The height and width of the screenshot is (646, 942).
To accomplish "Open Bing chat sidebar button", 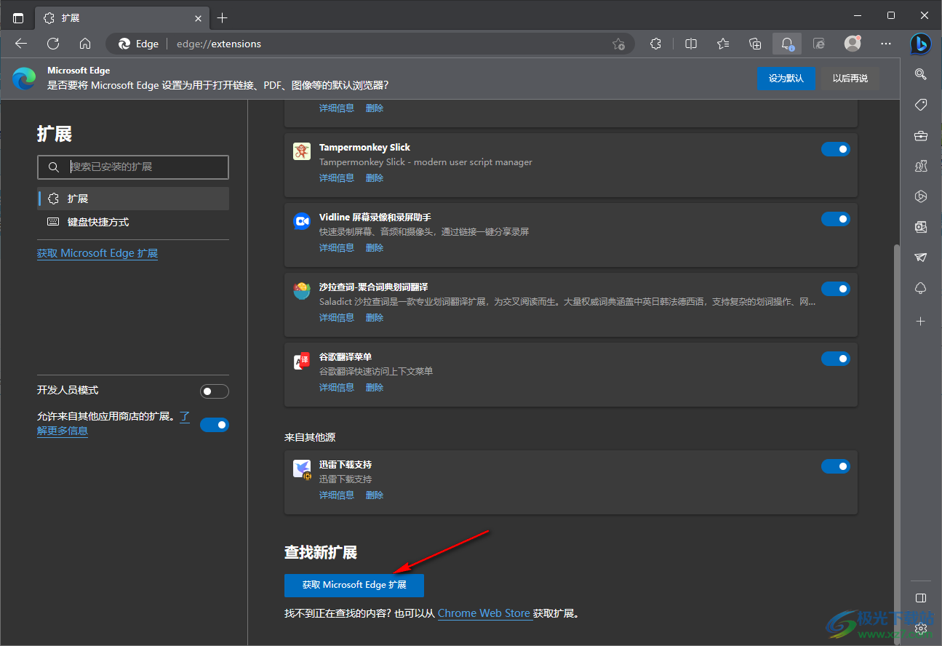I will pyautogui.click(x=921, y=44).
